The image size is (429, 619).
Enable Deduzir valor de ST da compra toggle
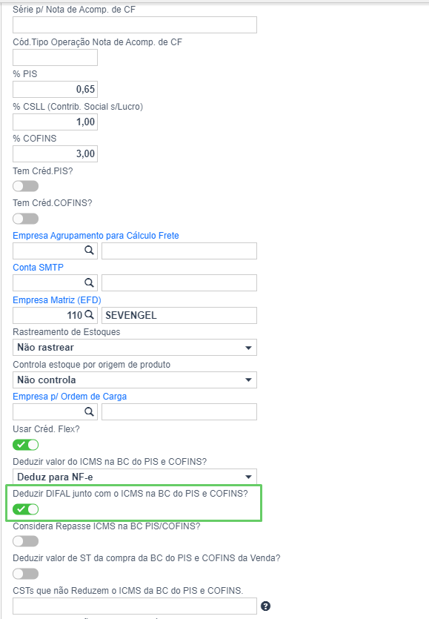point(26,574)
